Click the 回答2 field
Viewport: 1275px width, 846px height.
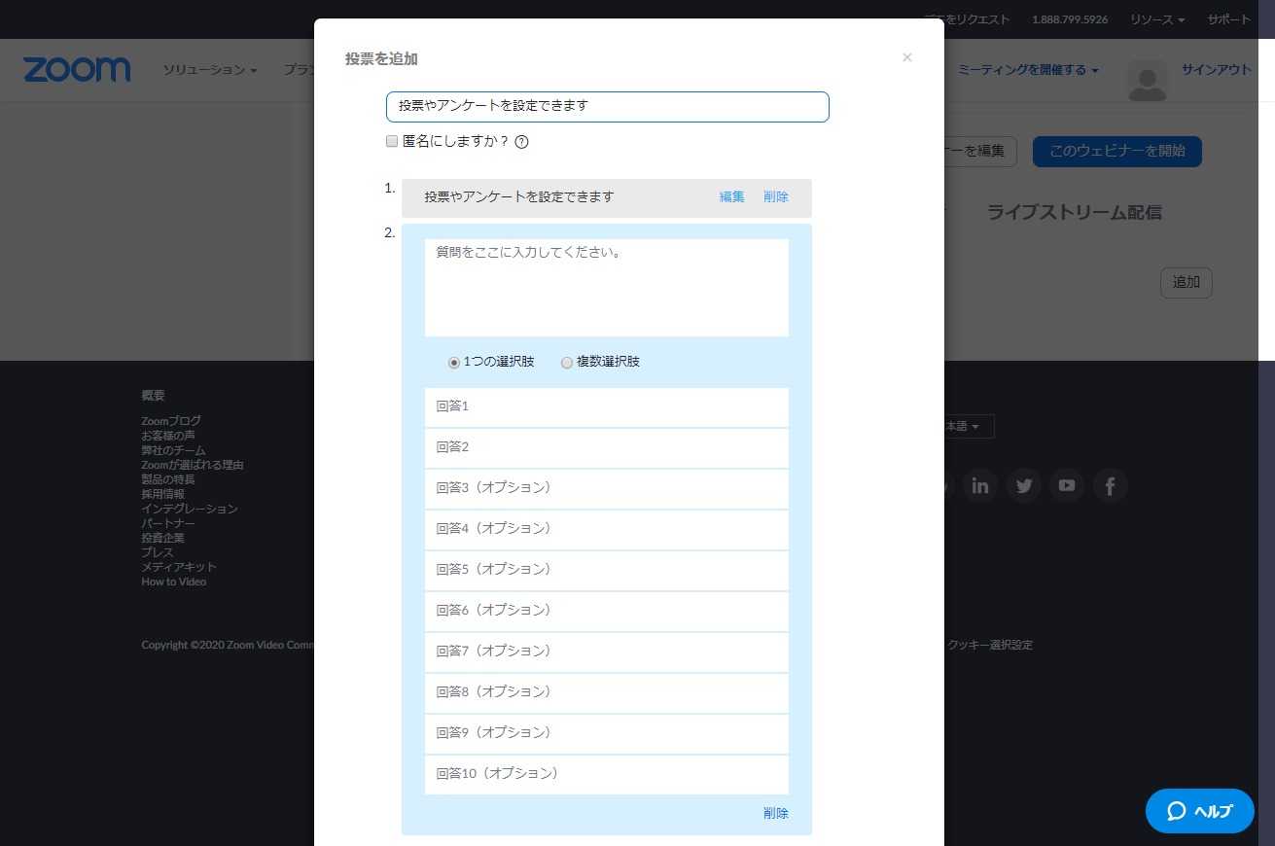point(607,448)
